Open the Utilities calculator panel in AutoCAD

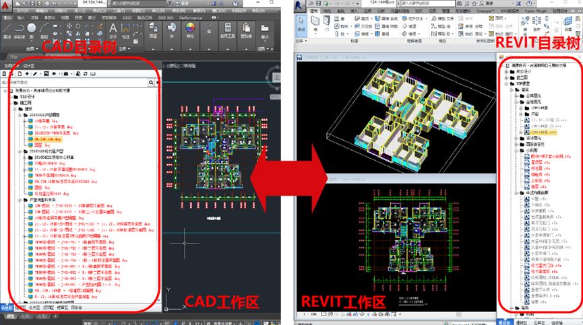228,30
